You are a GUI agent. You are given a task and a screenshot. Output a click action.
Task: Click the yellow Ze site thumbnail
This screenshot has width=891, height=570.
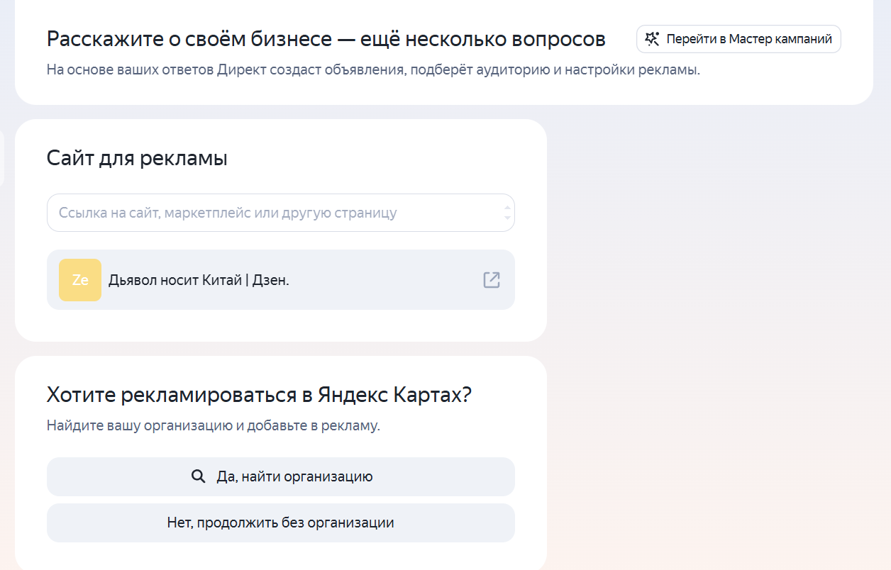[x=80, y=280]
